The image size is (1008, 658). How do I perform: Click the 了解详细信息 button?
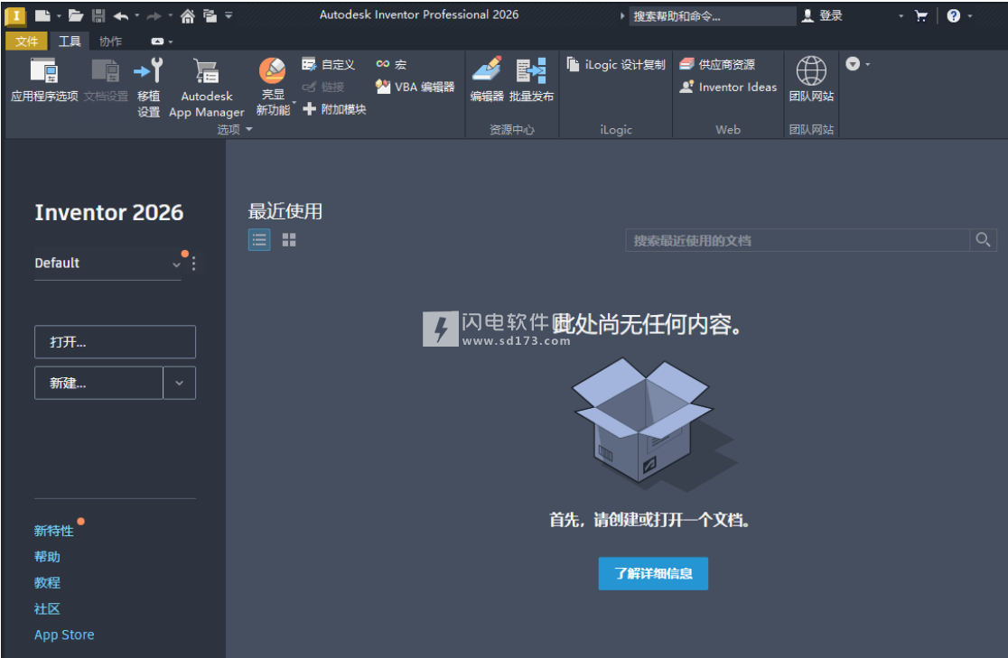pyautogui.click(x=653, y=573)
